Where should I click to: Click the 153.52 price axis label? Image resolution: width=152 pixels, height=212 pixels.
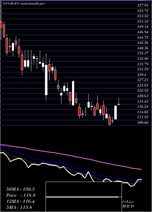tap(143, 16)
